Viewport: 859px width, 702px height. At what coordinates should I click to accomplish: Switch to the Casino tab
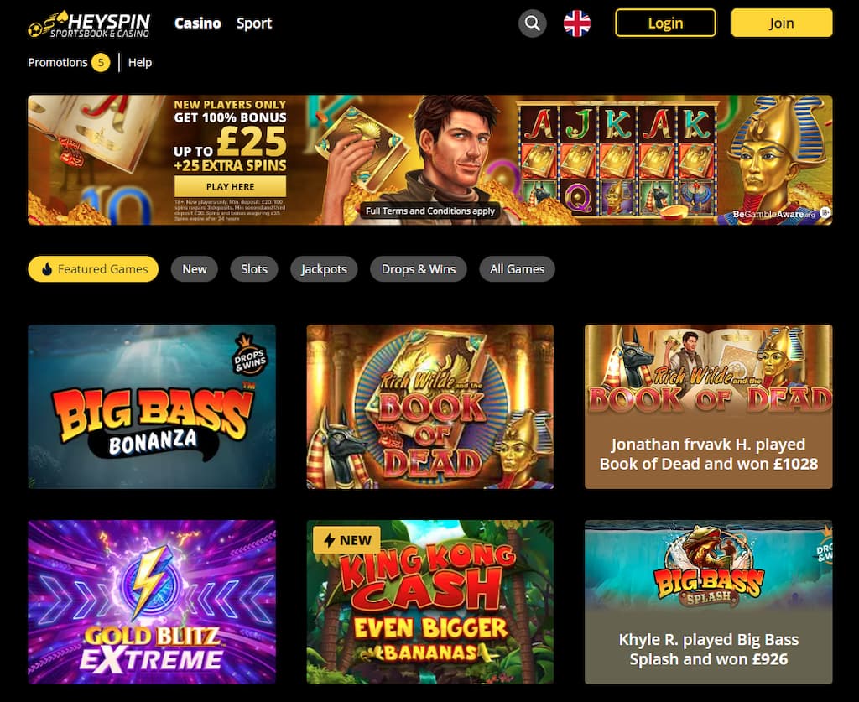198,23
